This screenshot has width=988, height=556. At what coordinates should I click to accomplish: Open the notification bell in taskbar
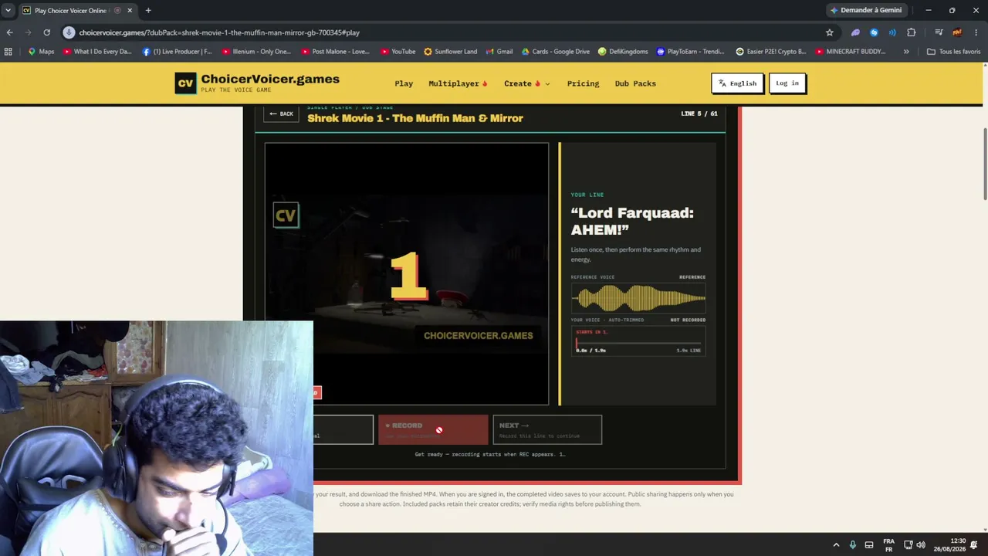974,545
